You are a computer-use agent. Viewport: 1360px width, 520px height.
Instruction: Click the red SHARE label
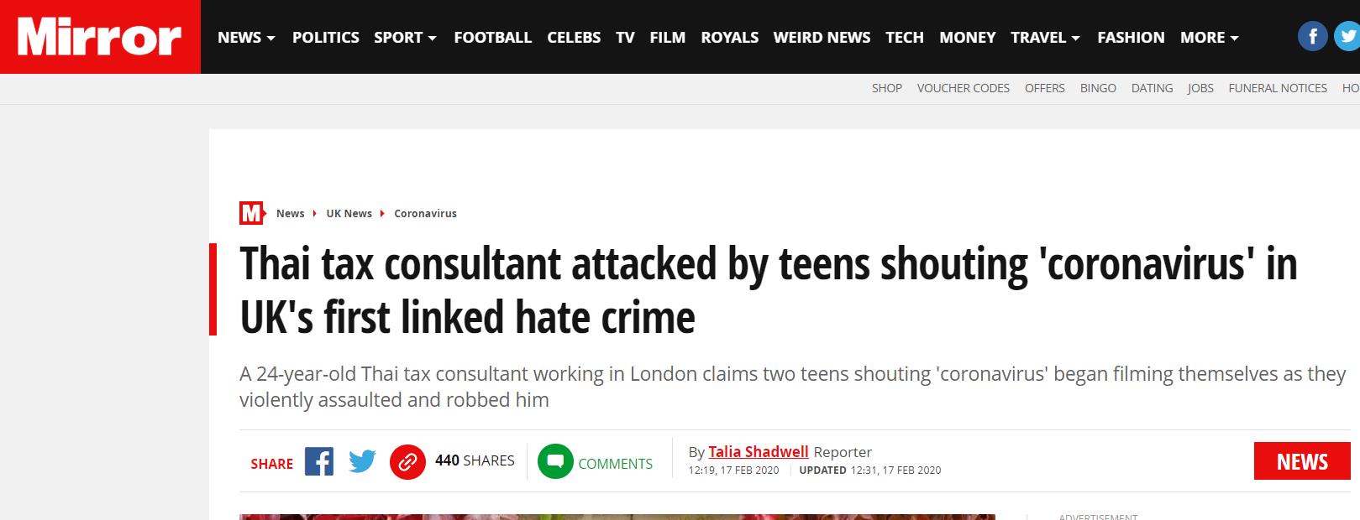click(x=272, y=464)
